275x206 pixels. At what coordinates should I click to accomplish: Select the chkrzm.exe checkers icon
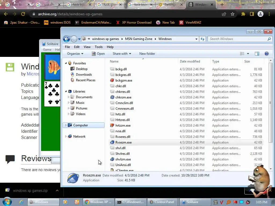pos(112,97)
